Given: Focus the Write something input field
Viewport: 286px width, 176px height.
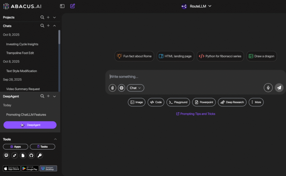Looking at the screenshot, I should pyautogui.click(x=195, y=77).
